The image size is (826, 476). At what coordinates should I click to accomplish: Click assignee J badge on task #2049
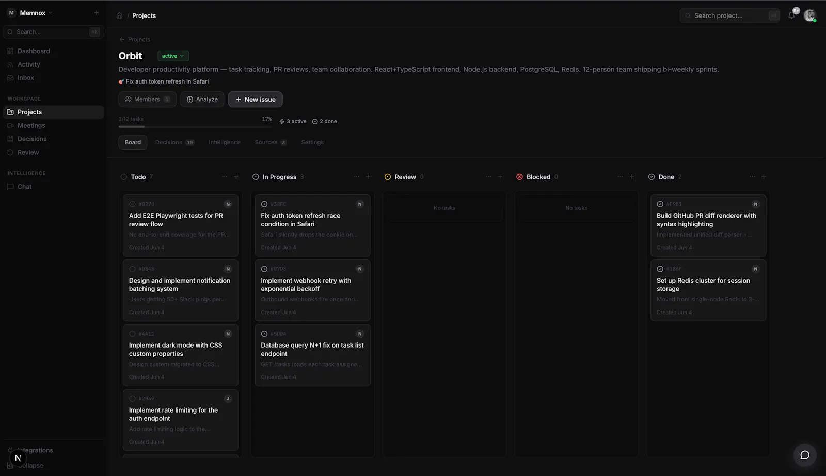[x=228, y=399]
